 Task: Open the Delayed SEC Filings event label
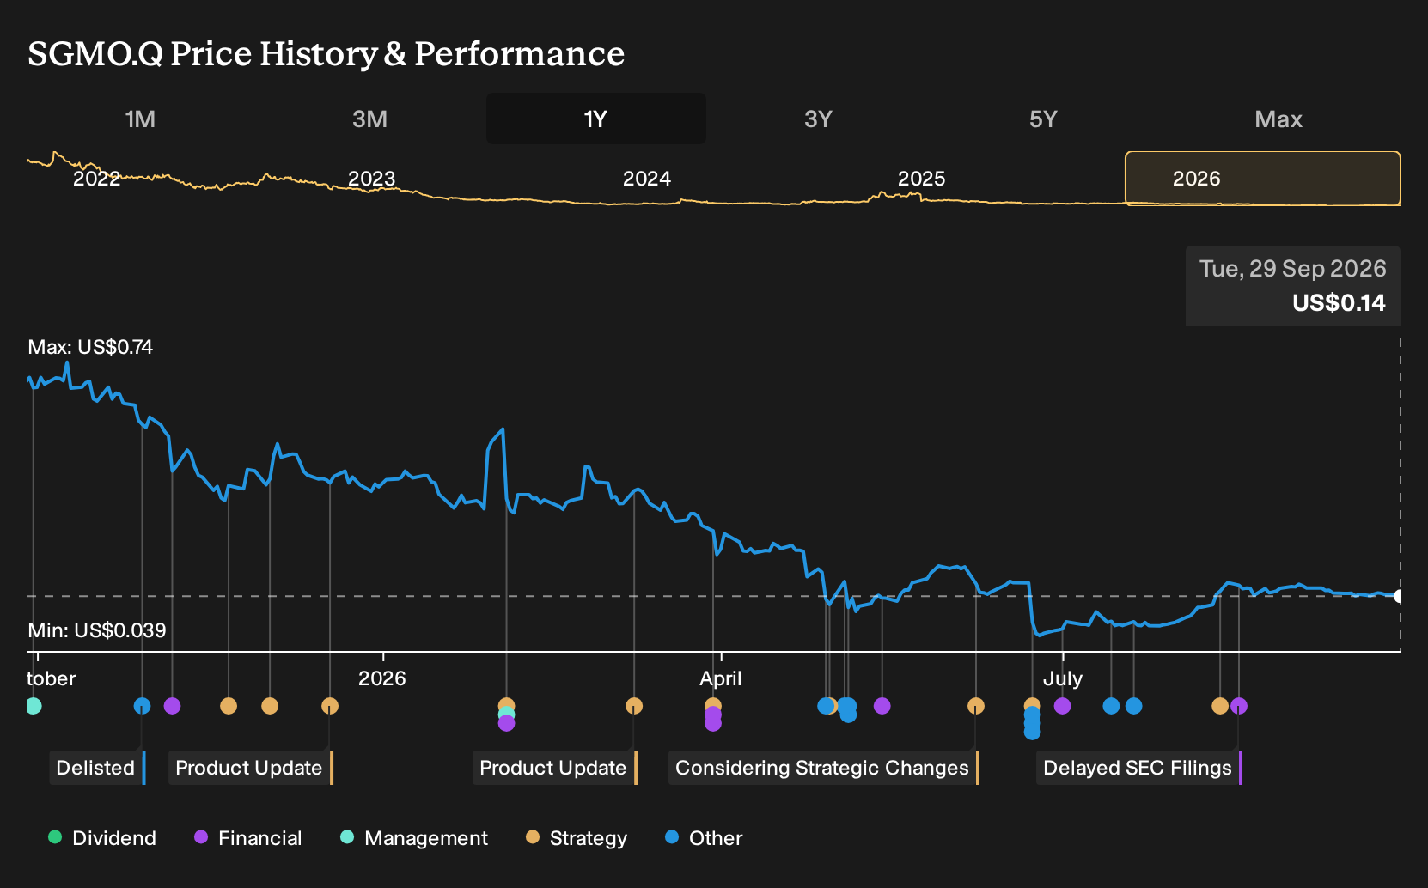1139,768
